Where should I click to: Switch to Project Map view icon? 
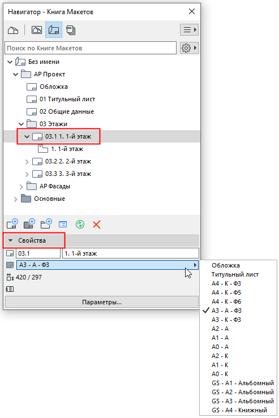click(13, 30)
